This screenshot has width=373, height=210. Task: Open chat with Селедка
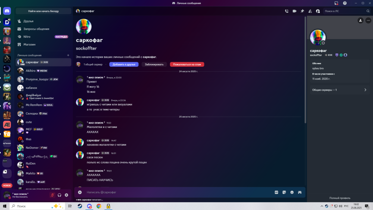tap(43, 113)
